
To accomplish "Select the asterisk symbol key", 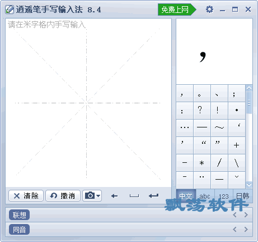I will point(202,163).
